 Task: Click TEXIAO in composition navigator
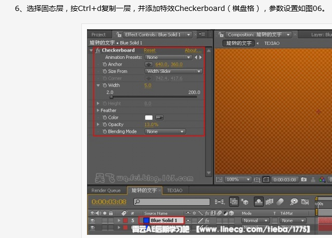[272, 43]
